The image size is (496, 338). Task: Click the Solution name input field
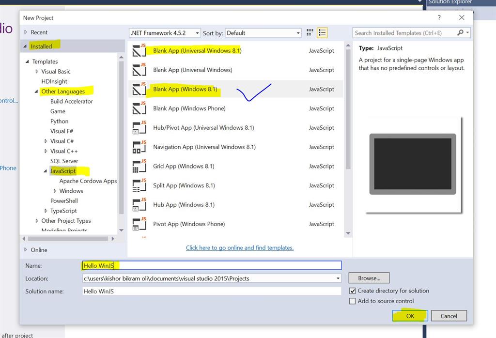212,291
